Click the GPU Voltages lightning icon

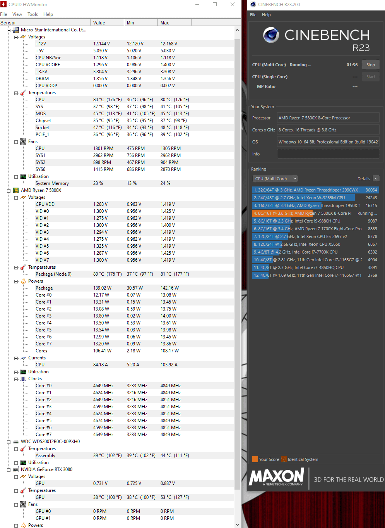pyautogui.click(x=23, y=476)
